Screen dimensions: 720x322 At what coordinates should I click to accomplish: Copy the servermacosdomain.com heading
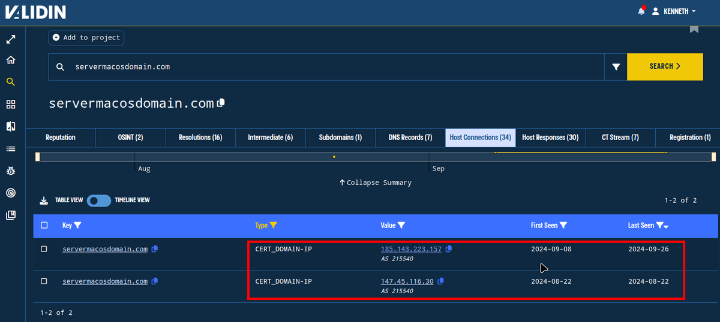[x=221, y=102]
